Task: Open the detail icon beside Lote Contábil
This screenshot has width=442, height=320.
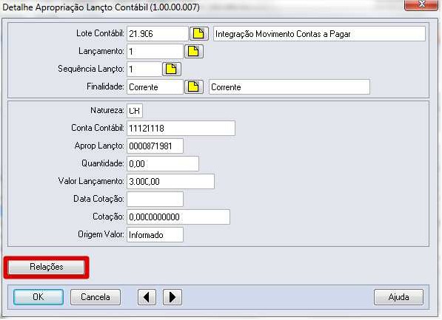Action: [x=198, y=34]
